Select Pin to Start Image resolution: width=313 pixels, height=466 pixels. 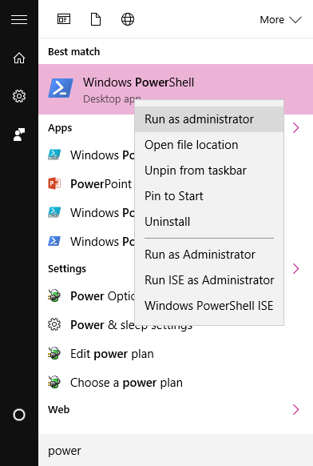click(x=209, y=196)
